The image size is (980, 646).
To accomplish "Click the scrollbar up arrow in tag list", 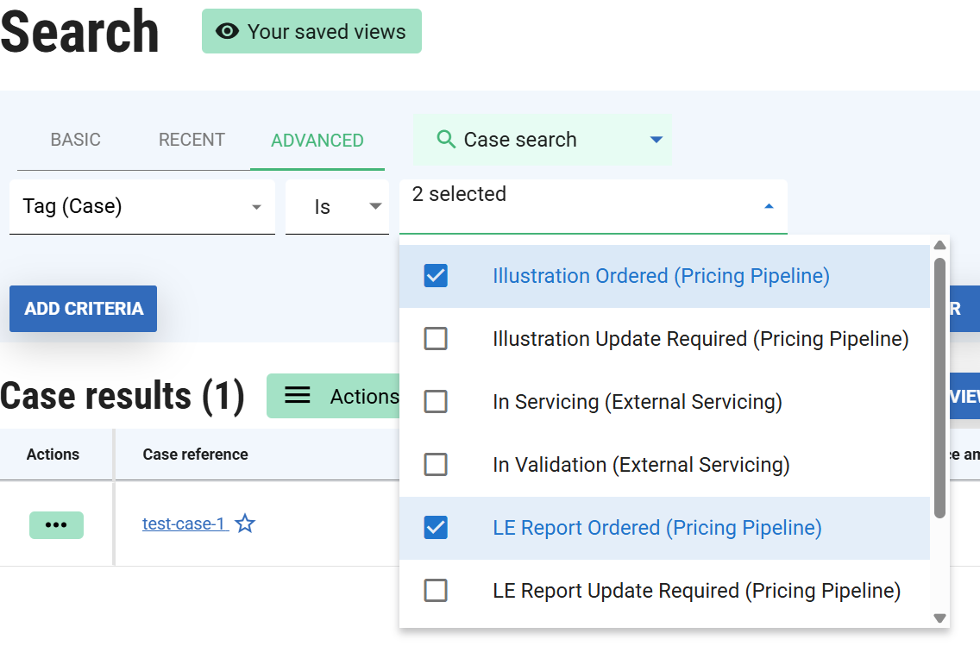I will (x=940, y=246).
